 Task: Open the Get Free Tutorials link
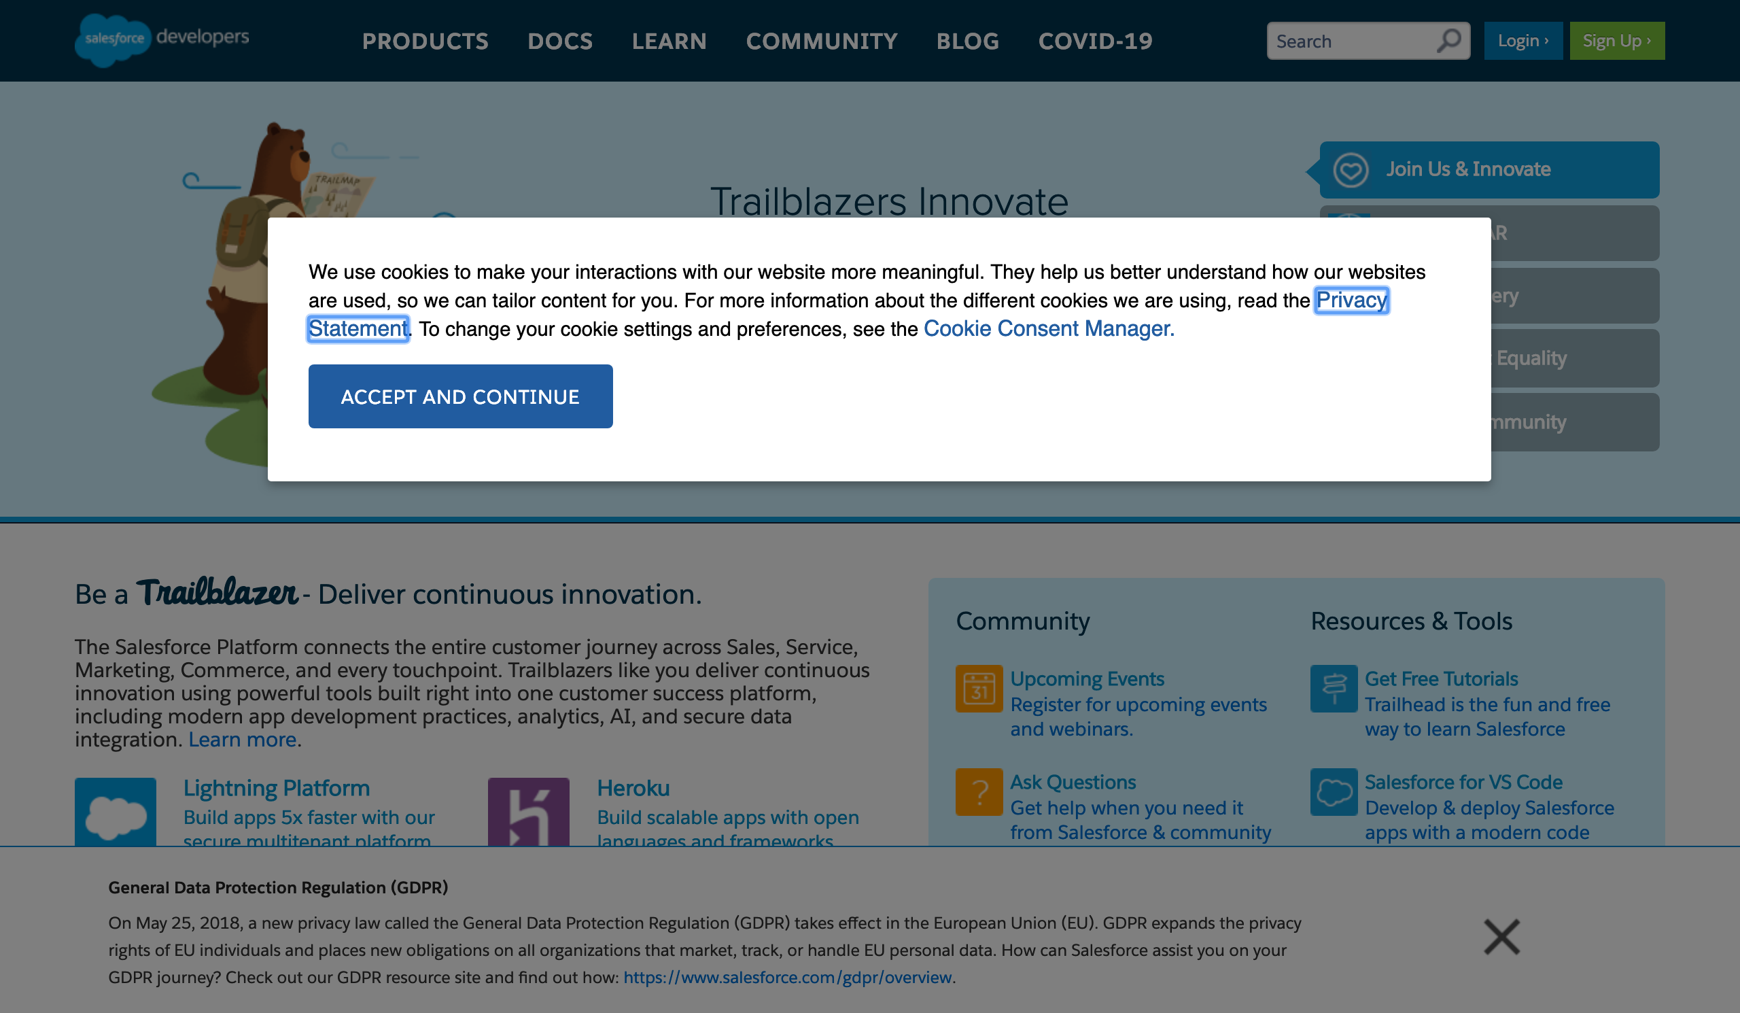(1441, 679)
